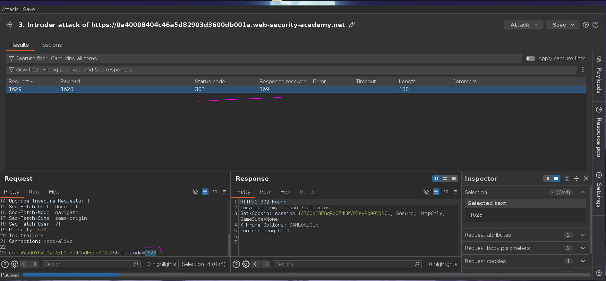Go to previous Response search match
The height and width of the screenshot is (281, 606).
click(x=256, y=264)
